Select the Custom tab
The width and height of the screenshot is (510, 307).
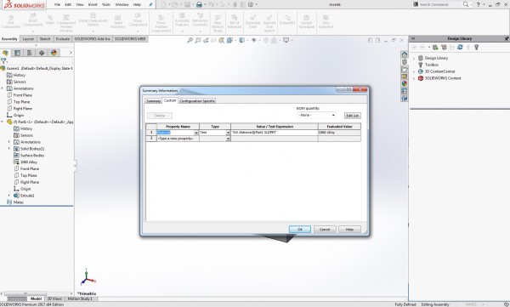(x=170, y=100)
